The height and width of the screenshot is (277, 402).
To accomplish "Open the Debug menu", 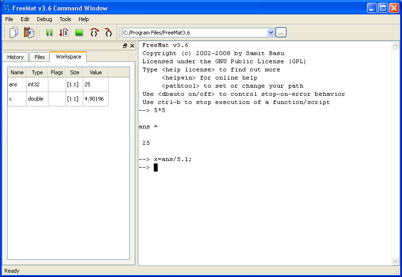I will click(x=45, y=19).
